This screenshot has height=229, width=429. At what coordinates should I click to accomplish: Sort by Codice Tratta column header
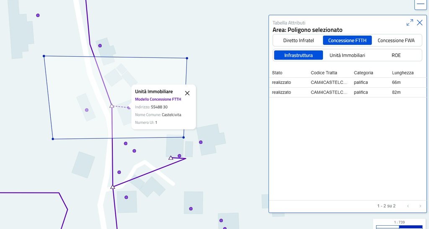pyautogui.click(x=324, y=73)
